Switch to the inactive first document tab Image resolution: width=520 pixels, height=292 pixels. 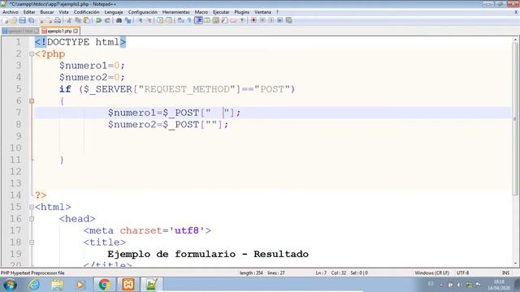coord(20,31)
